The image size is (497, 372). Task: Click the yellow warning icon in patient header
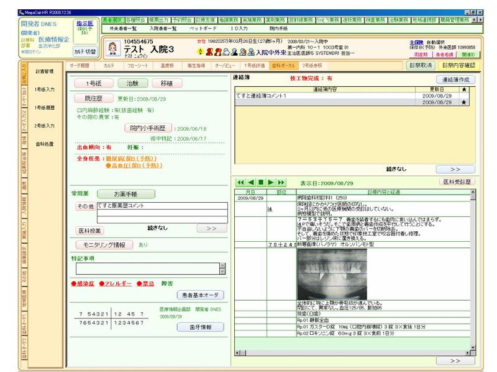tap(200, 52)
